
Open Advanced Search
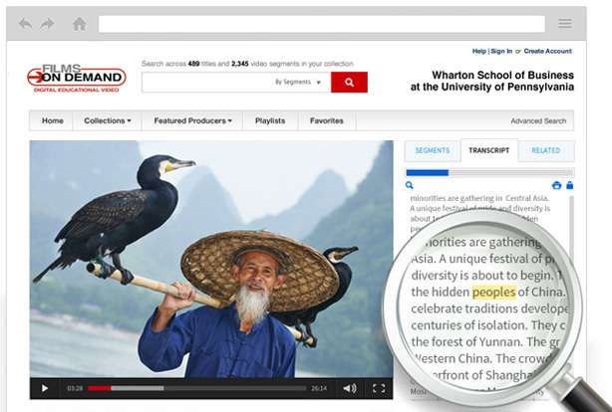(538, 121)
